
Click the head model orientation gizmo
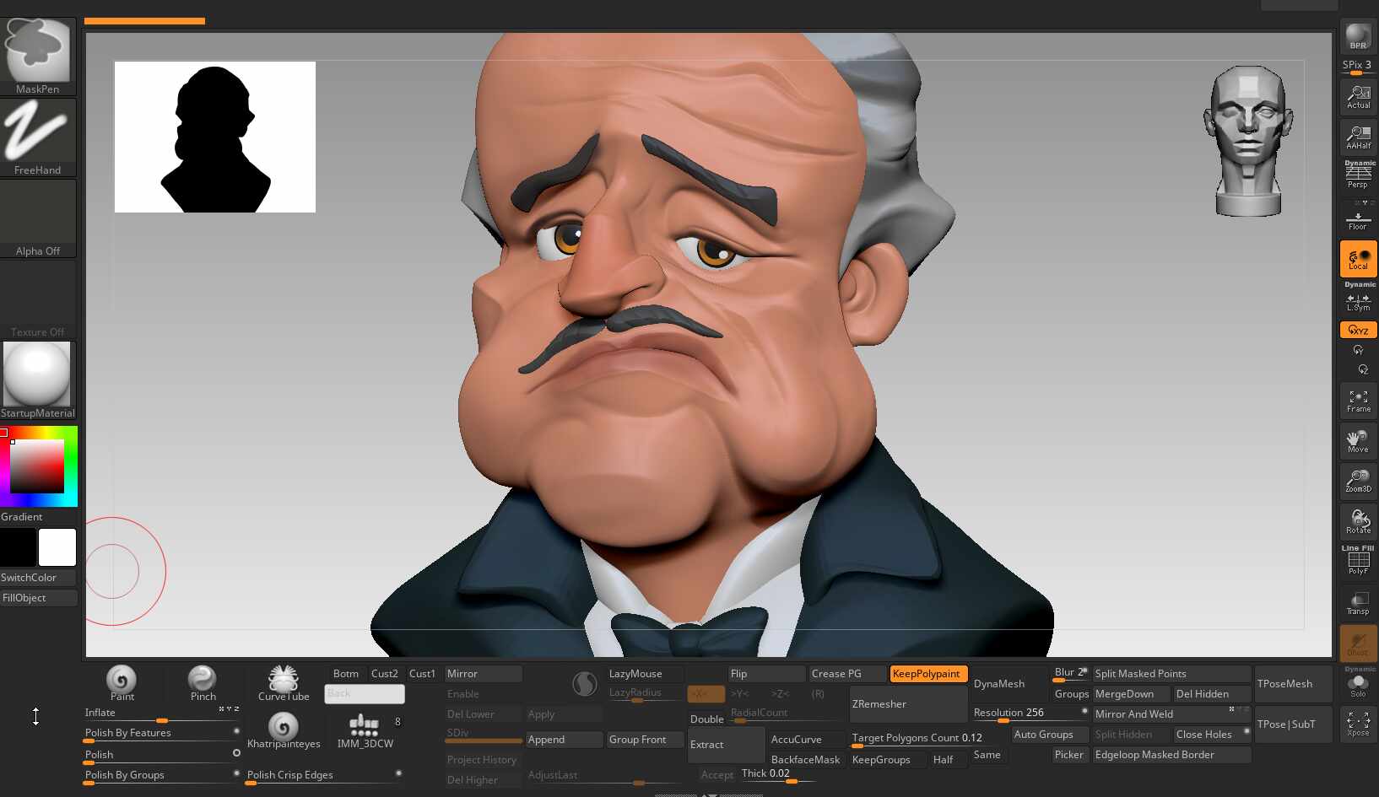1247,141
